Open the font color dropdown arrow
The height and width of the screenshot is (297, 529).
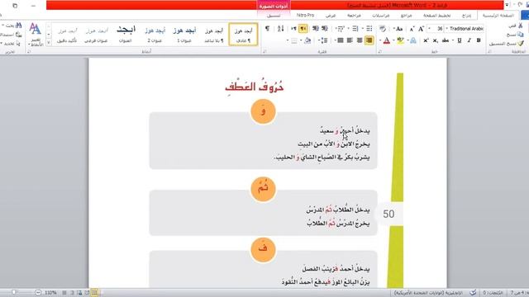[x=380, y=40]
